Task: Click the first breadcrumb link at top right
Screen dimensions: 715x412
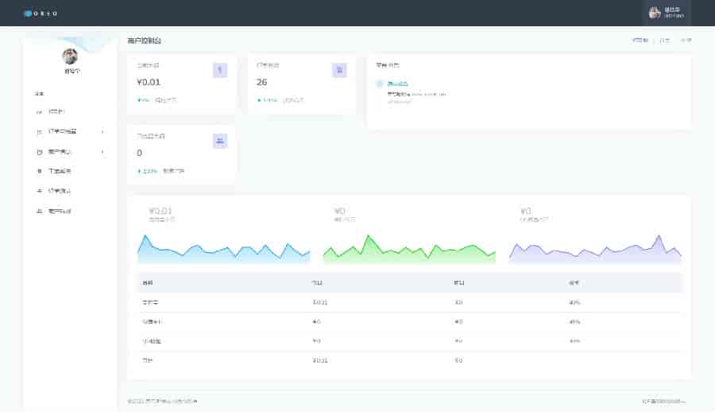Action: coord(640,40)
